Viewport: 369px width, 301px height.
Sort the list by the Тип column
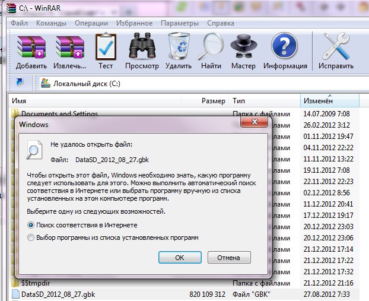point(265,101)
